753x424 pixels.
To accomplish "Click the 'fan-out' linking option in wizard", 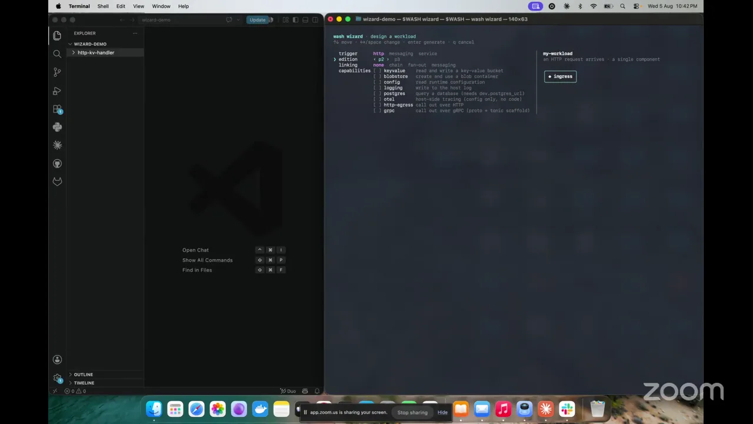I will point(417,65).
